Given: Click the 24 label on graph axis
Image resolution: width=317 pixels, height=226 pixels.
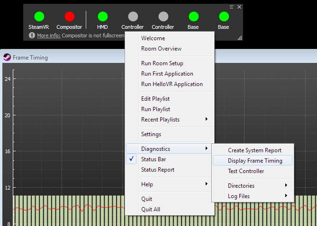Looking at the screenshot, I should point(8,79).
